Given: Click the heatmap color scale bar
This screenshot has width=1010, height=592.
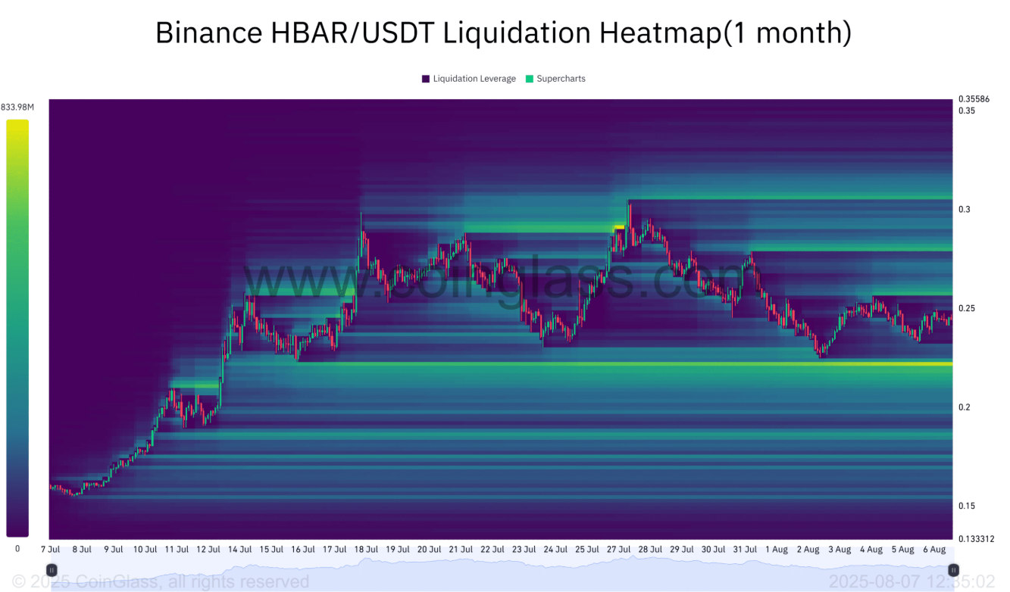Looking at the screenshot, I should click(17, 328).
